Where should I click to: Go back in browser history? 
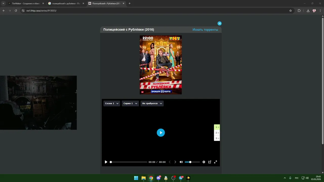point(4,11)
